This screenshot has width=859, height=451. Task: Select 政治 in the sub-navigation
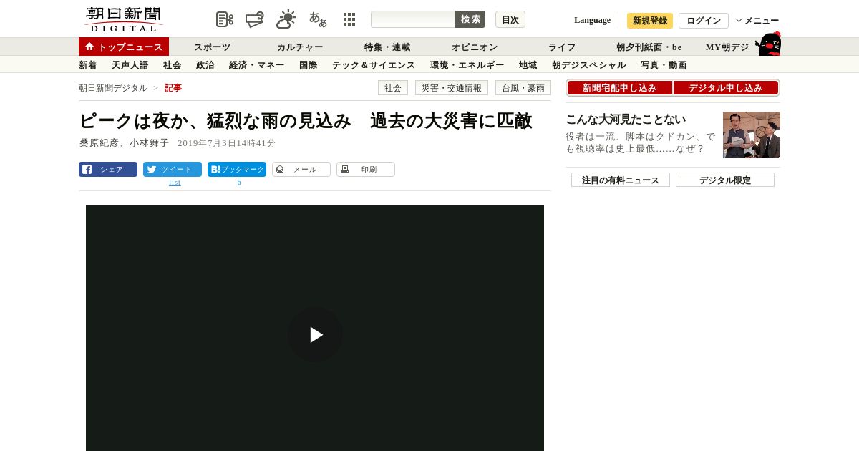[205, 65]
